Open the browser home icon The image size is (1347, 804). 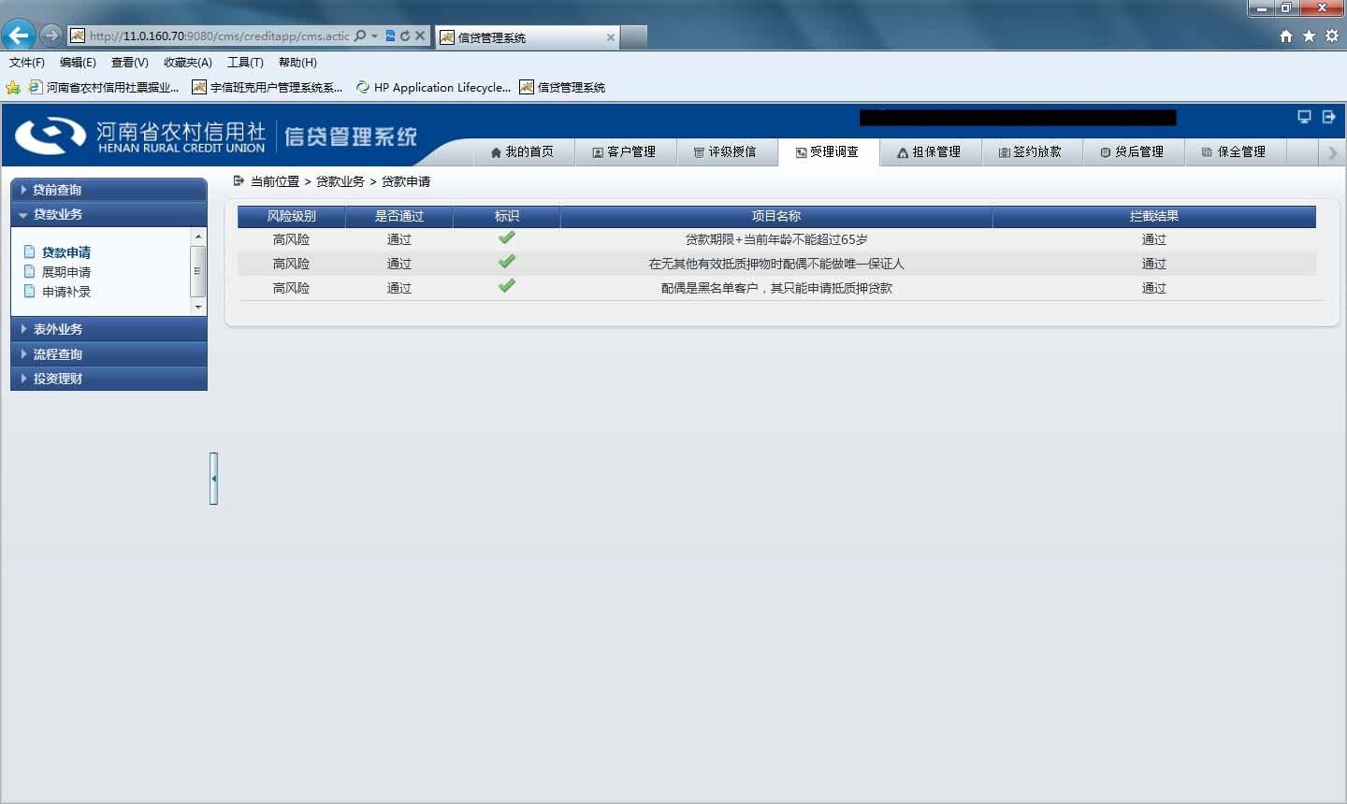(1286, 36)
